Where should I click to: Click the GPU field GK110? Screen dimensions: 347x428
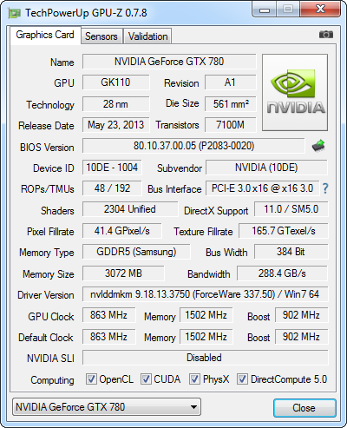coord(116,82)
